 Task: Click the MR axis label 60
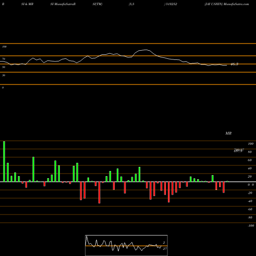point(250,160)
